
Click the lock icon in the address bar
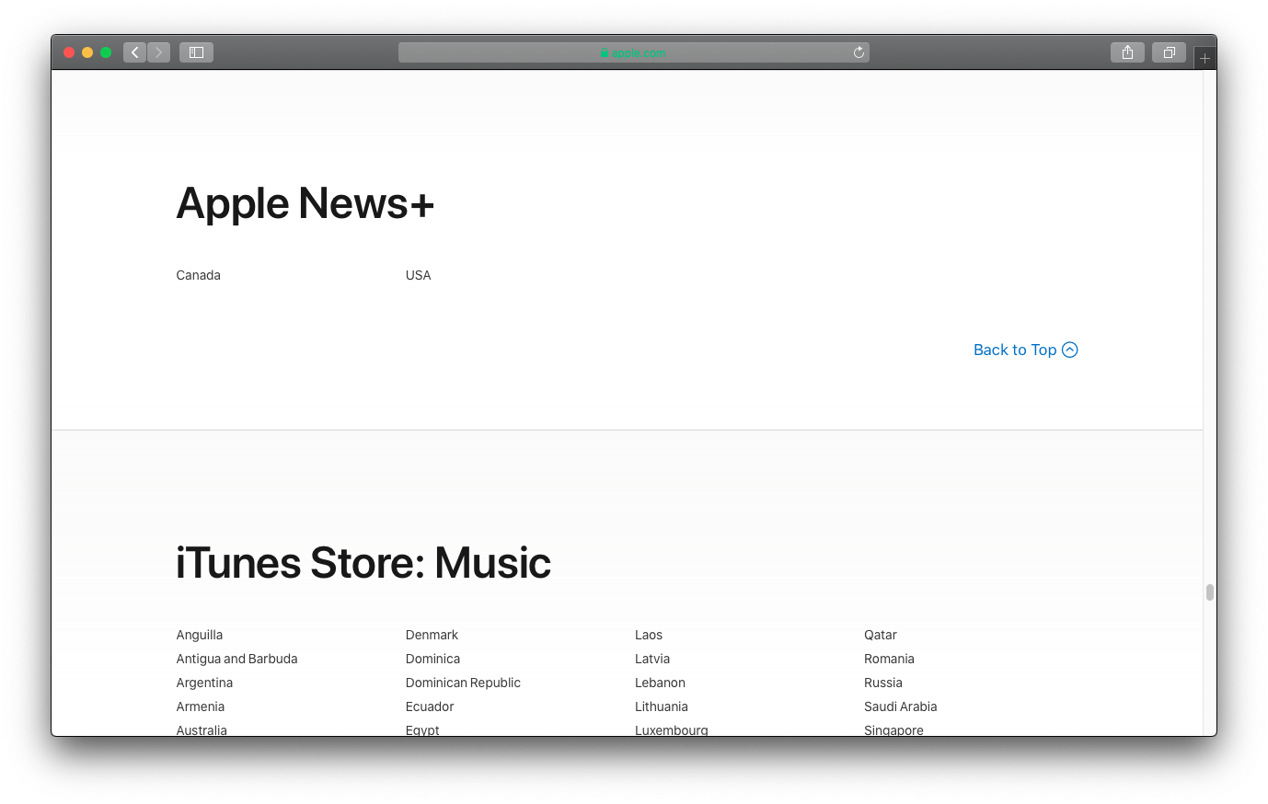point(605,53)
